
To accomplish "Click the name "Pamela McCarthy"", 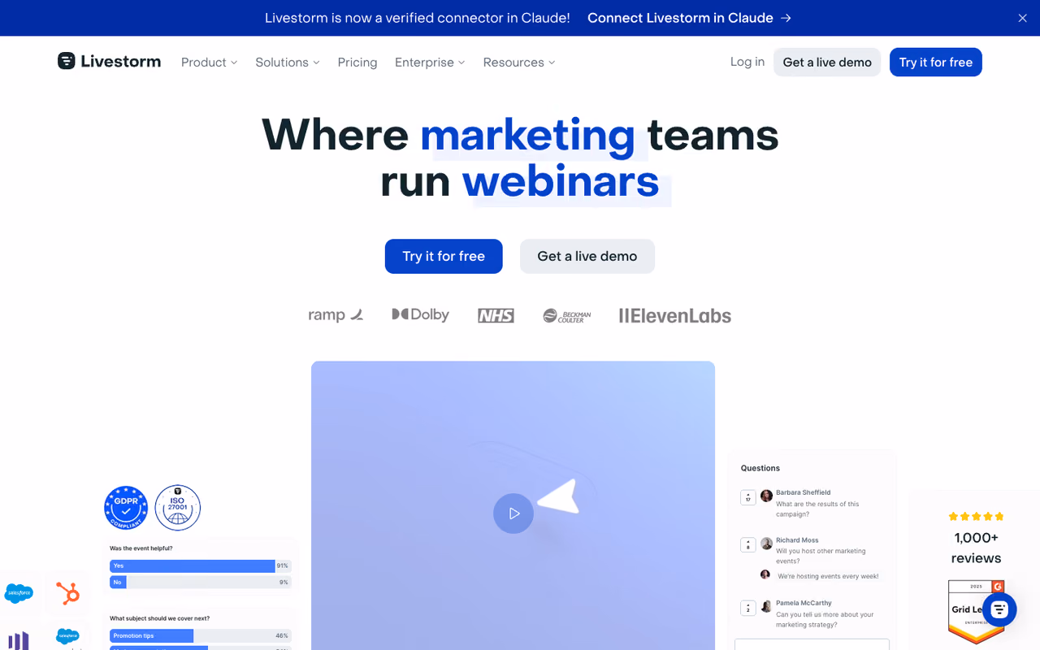I will [804, 603].
